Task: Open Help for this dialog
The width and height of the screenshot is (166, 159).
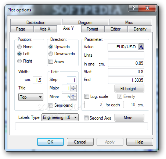Action: point(140,142)
